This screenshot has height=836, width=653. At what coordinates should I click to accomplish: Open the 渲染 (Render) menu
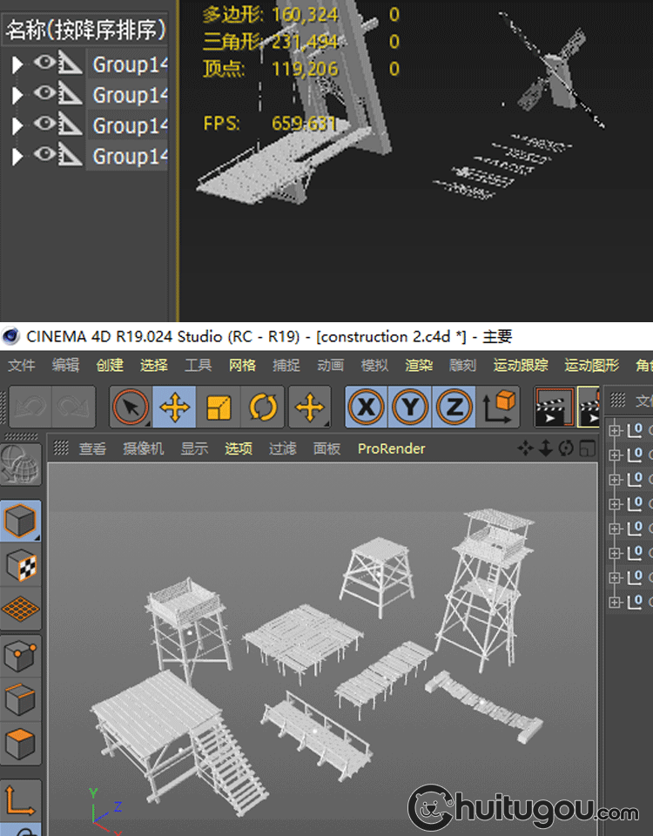point(419,365)
